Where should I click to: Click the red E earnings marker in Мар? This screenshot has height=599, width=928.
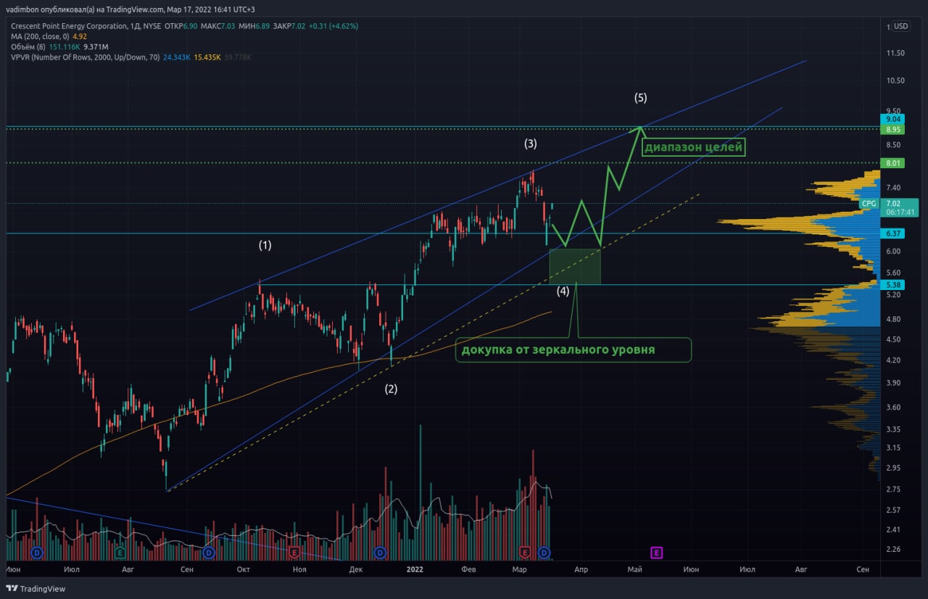coord(526,553)
